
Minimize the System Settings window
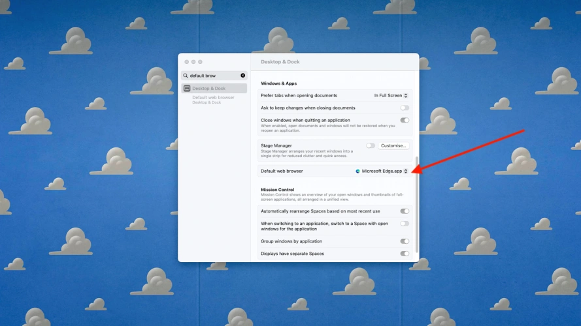click(x=193, y=62)
